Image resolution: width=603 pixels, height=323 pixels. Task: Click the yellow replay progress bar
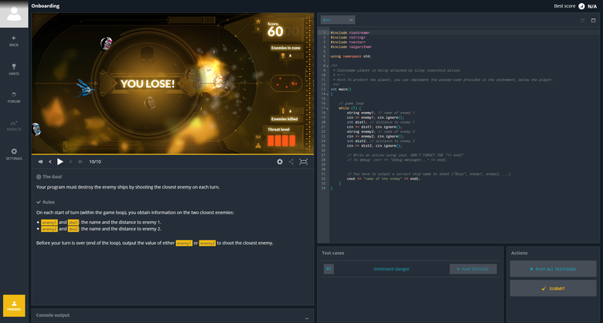(x=172, y=155)
